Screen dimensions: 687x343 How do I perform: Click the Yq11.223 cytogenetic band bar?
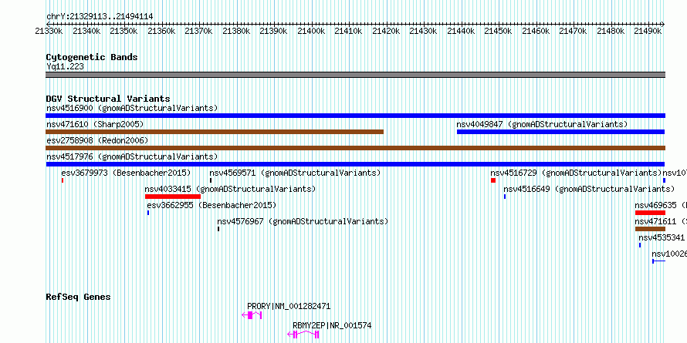(x=355, y=75)
